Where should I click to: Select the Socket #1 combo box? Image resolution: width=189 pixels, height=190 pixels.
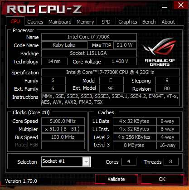66,162
